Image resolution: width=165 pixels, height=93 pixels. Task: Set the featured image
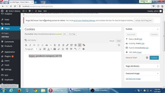point(133,79)
